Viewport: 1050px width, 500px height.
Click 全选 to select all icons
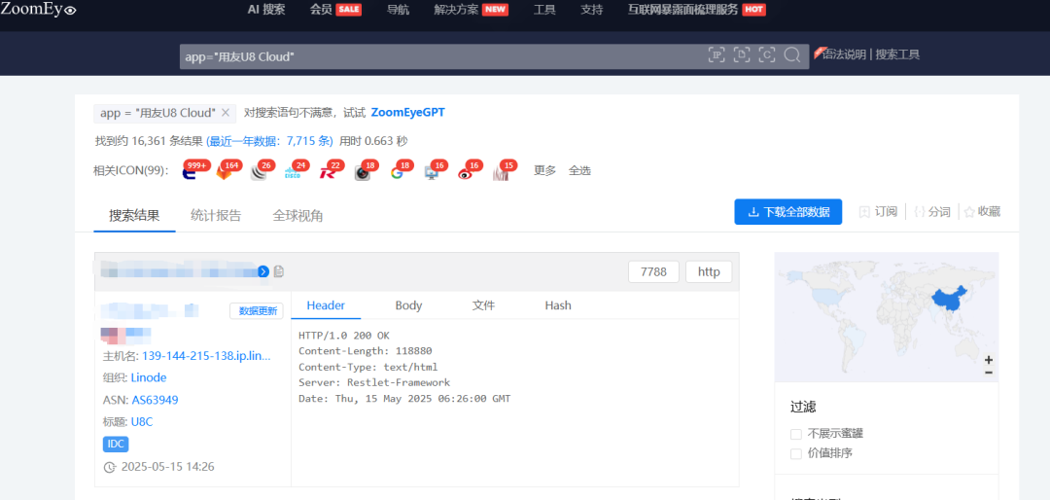(x=579, y=171)
